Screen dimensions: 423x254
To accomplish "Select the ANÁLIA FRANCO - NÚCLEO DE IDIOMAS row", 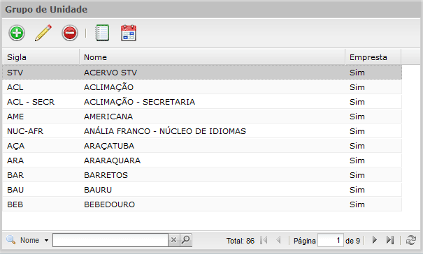I will coord(202,131).
